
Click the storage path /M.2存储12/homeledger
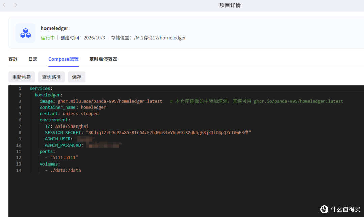click(x=160, y=38)
